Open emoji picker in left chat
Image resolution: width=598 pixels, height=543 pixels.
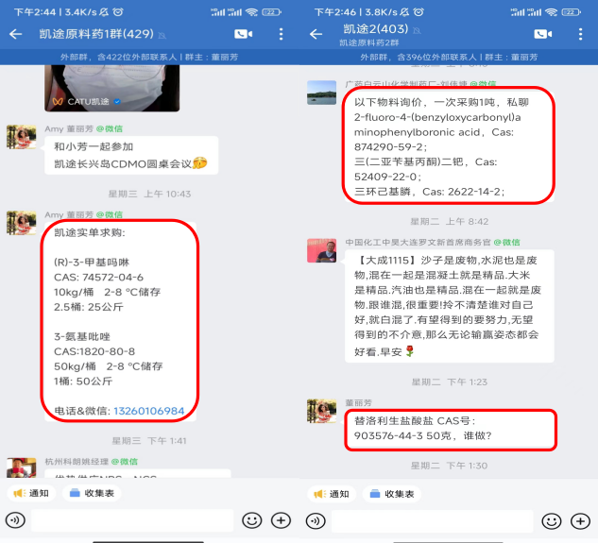[251, 520]
